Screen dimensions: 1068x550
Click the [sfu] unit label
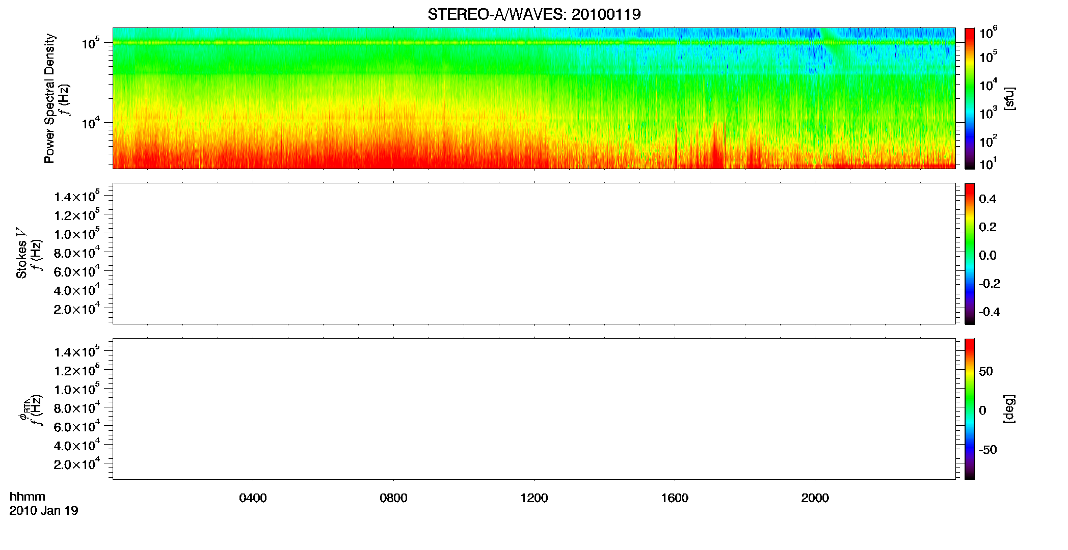1009,99
